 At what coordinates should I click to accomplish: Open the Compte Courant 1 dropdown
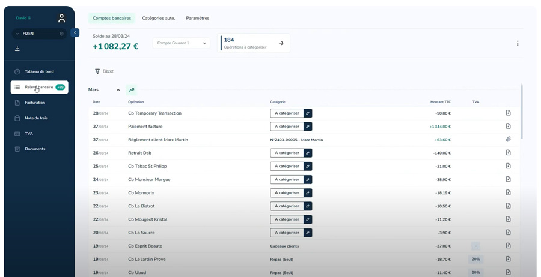click(181, 43)
